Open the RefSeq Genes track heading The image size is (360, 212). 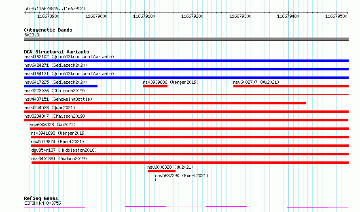tap(41, 198)
